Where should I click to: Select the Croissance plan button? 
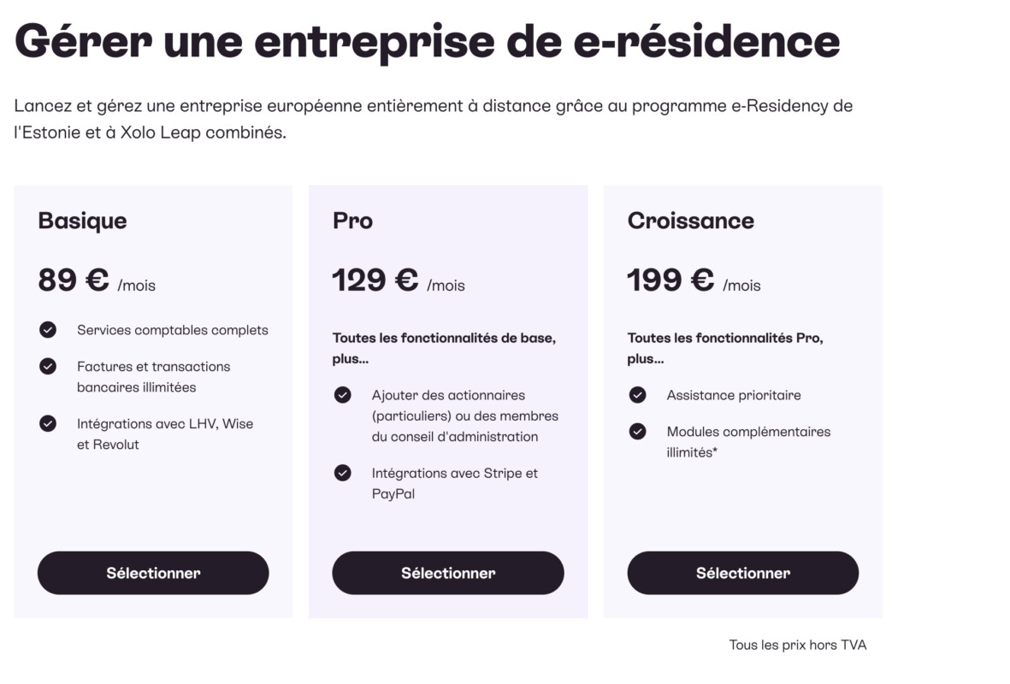coord(743,573)
